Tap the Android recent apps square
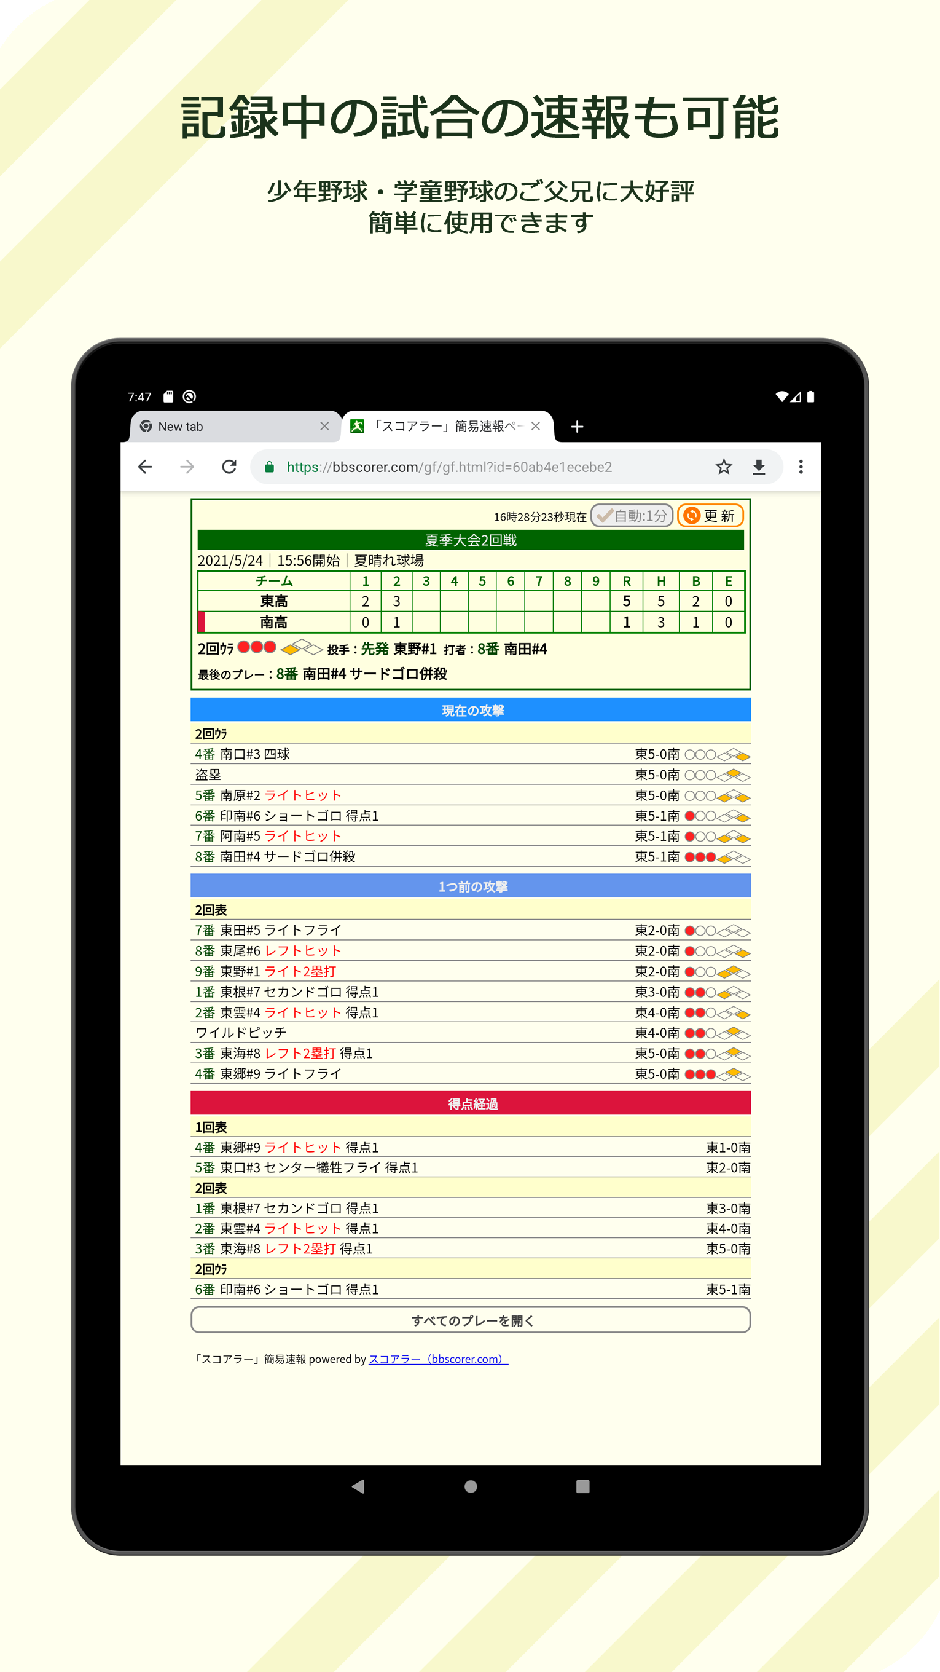The width and height of the screenshot is (940, 1672). point(582,1486)
